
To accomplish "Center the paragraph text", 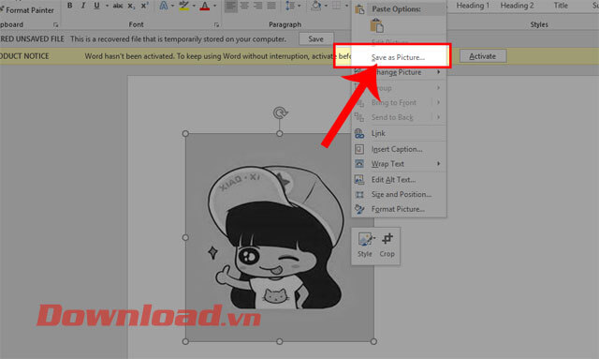I will pyautogui.click(x=244, y=6).
